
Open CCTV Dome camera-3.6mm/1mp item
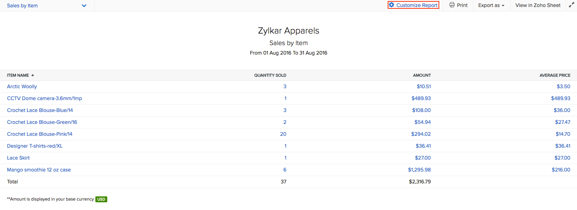tap(45, 98)
